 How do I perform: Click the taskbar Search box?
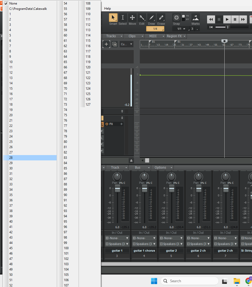coord(190,281)
